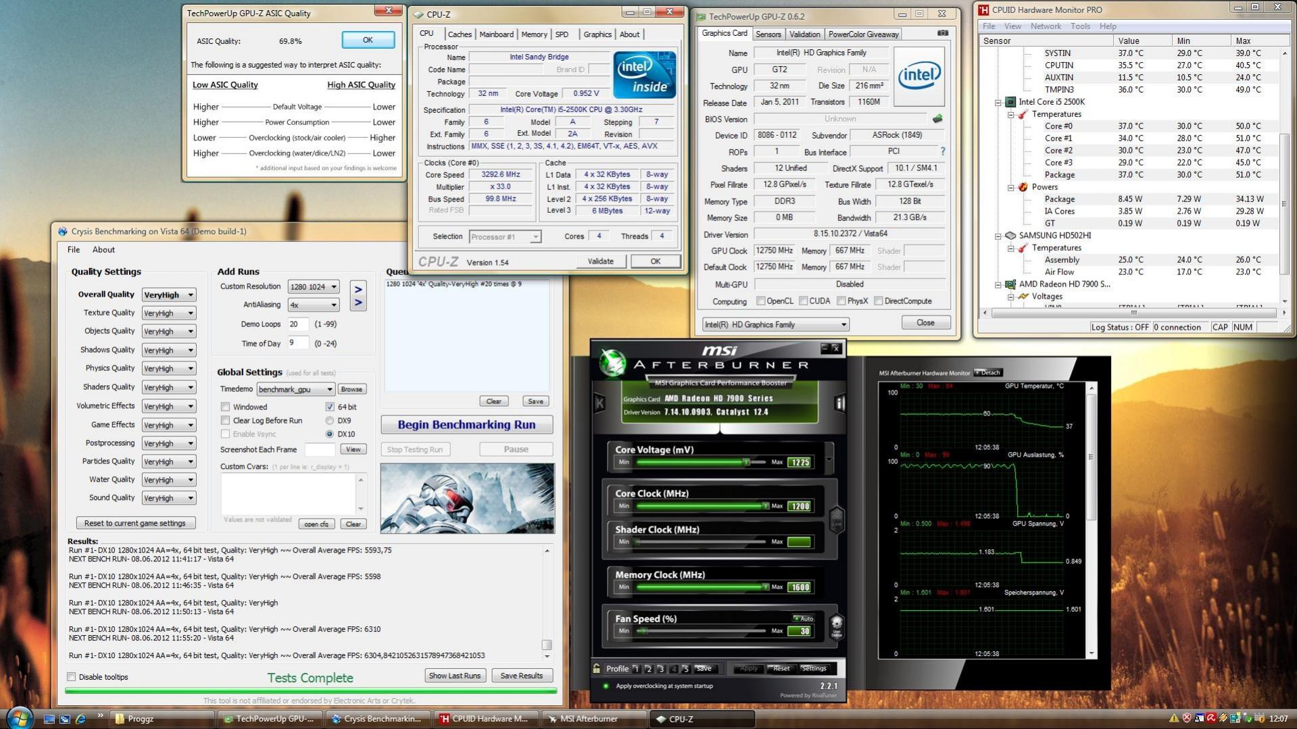The height and width of the screenshot is (729, 1297).
Task: Switch to the CPU-Z Caches tab
Action: click(460, 34)
